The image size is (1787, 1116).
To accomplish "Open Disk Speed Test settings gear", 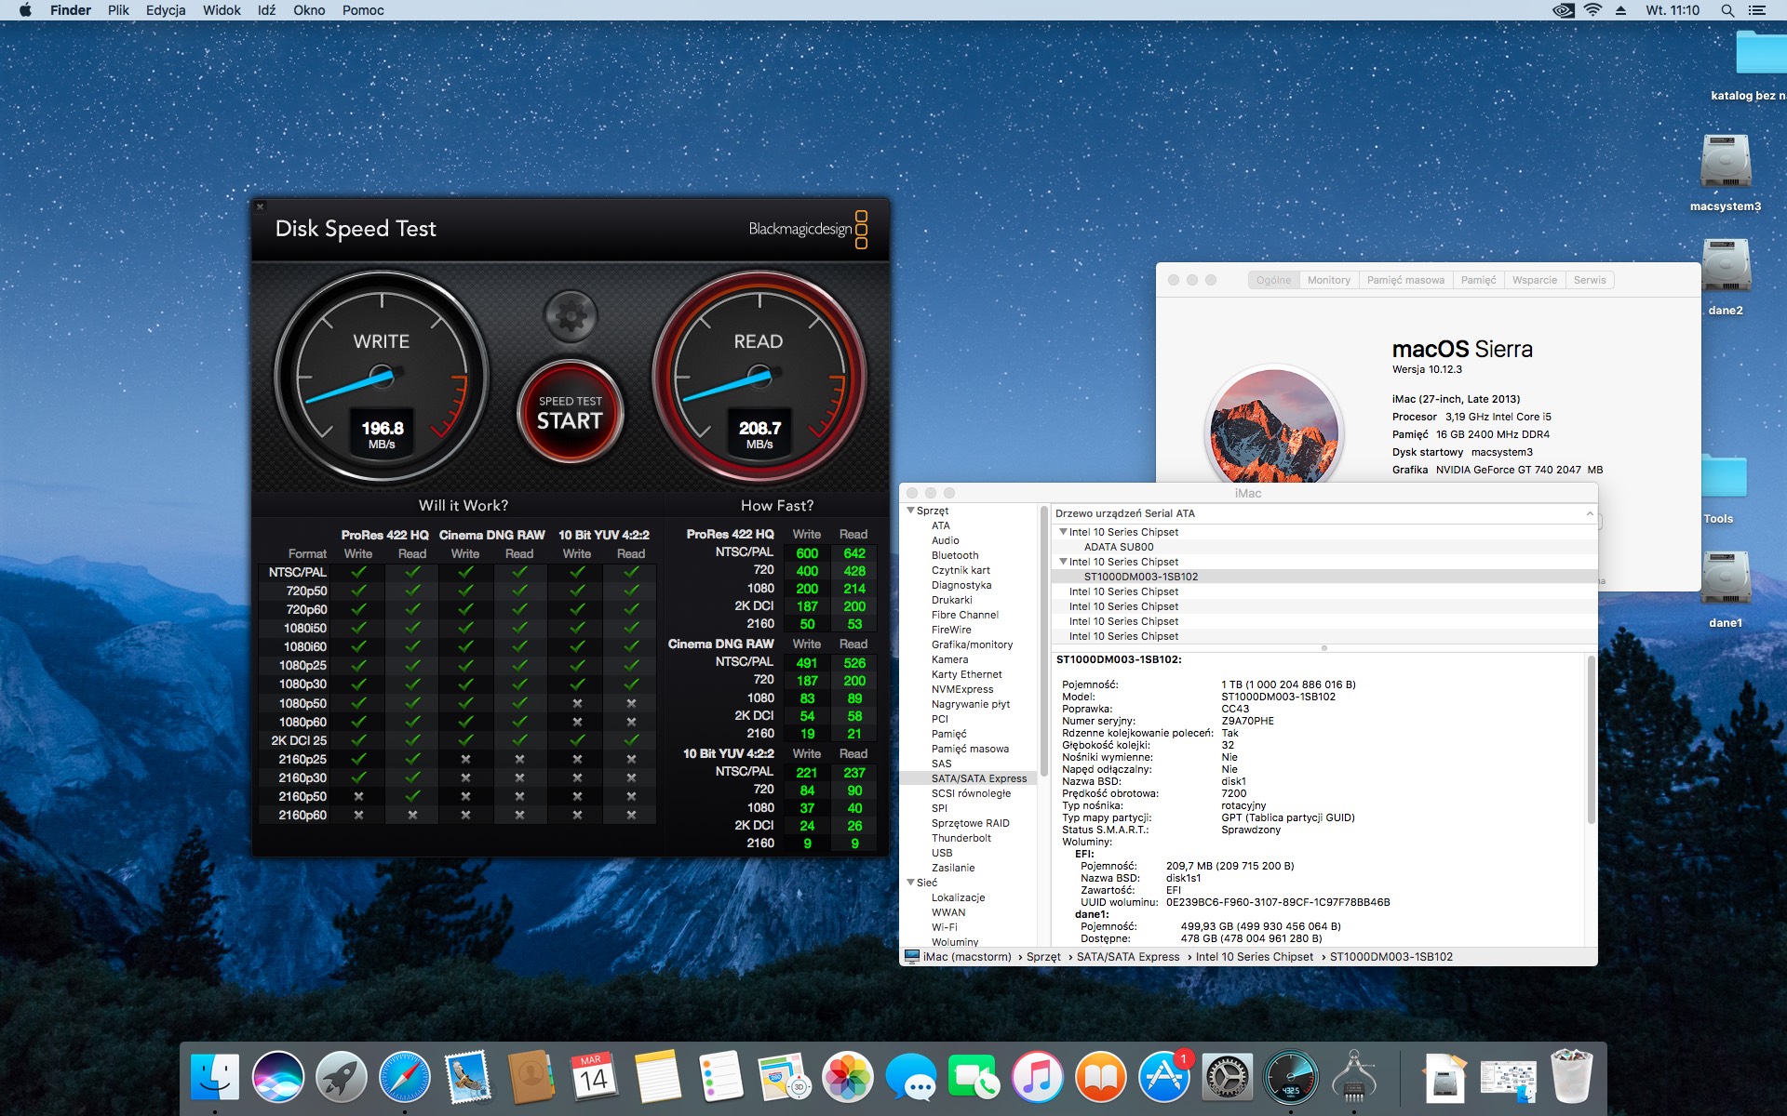I will point(571,316).
